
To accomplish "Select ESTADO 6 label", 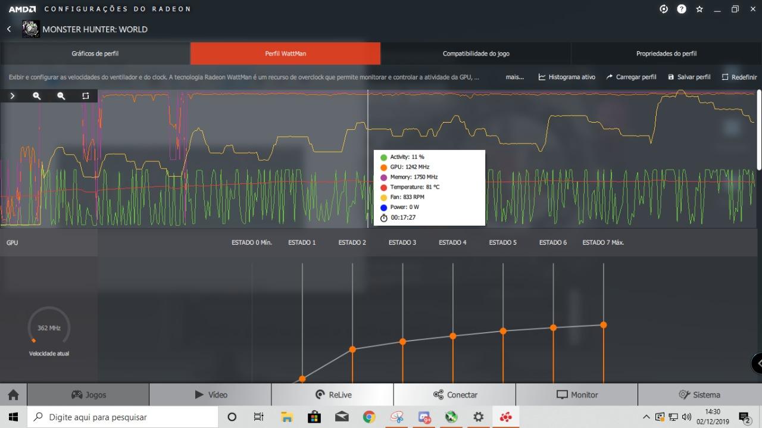I will (x=553, y=242).
